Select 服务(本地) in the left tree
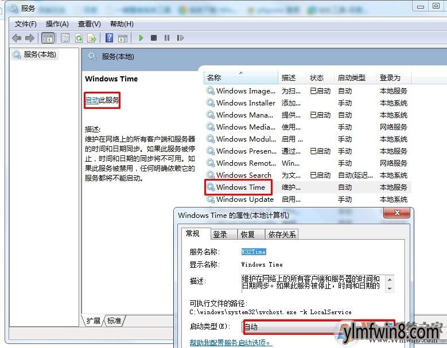This screenshot has height=348, width=447. click(x=35, y=54)
